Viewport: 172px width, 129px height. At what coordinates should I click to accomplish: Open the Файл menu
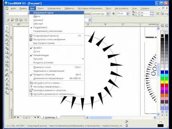pyautogui.click(x=13, y=8)
